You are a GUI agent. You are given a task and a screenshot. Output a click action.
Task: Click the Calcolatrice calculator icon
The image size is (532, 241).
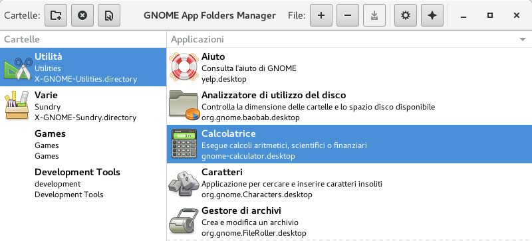(x=184, y=144)
